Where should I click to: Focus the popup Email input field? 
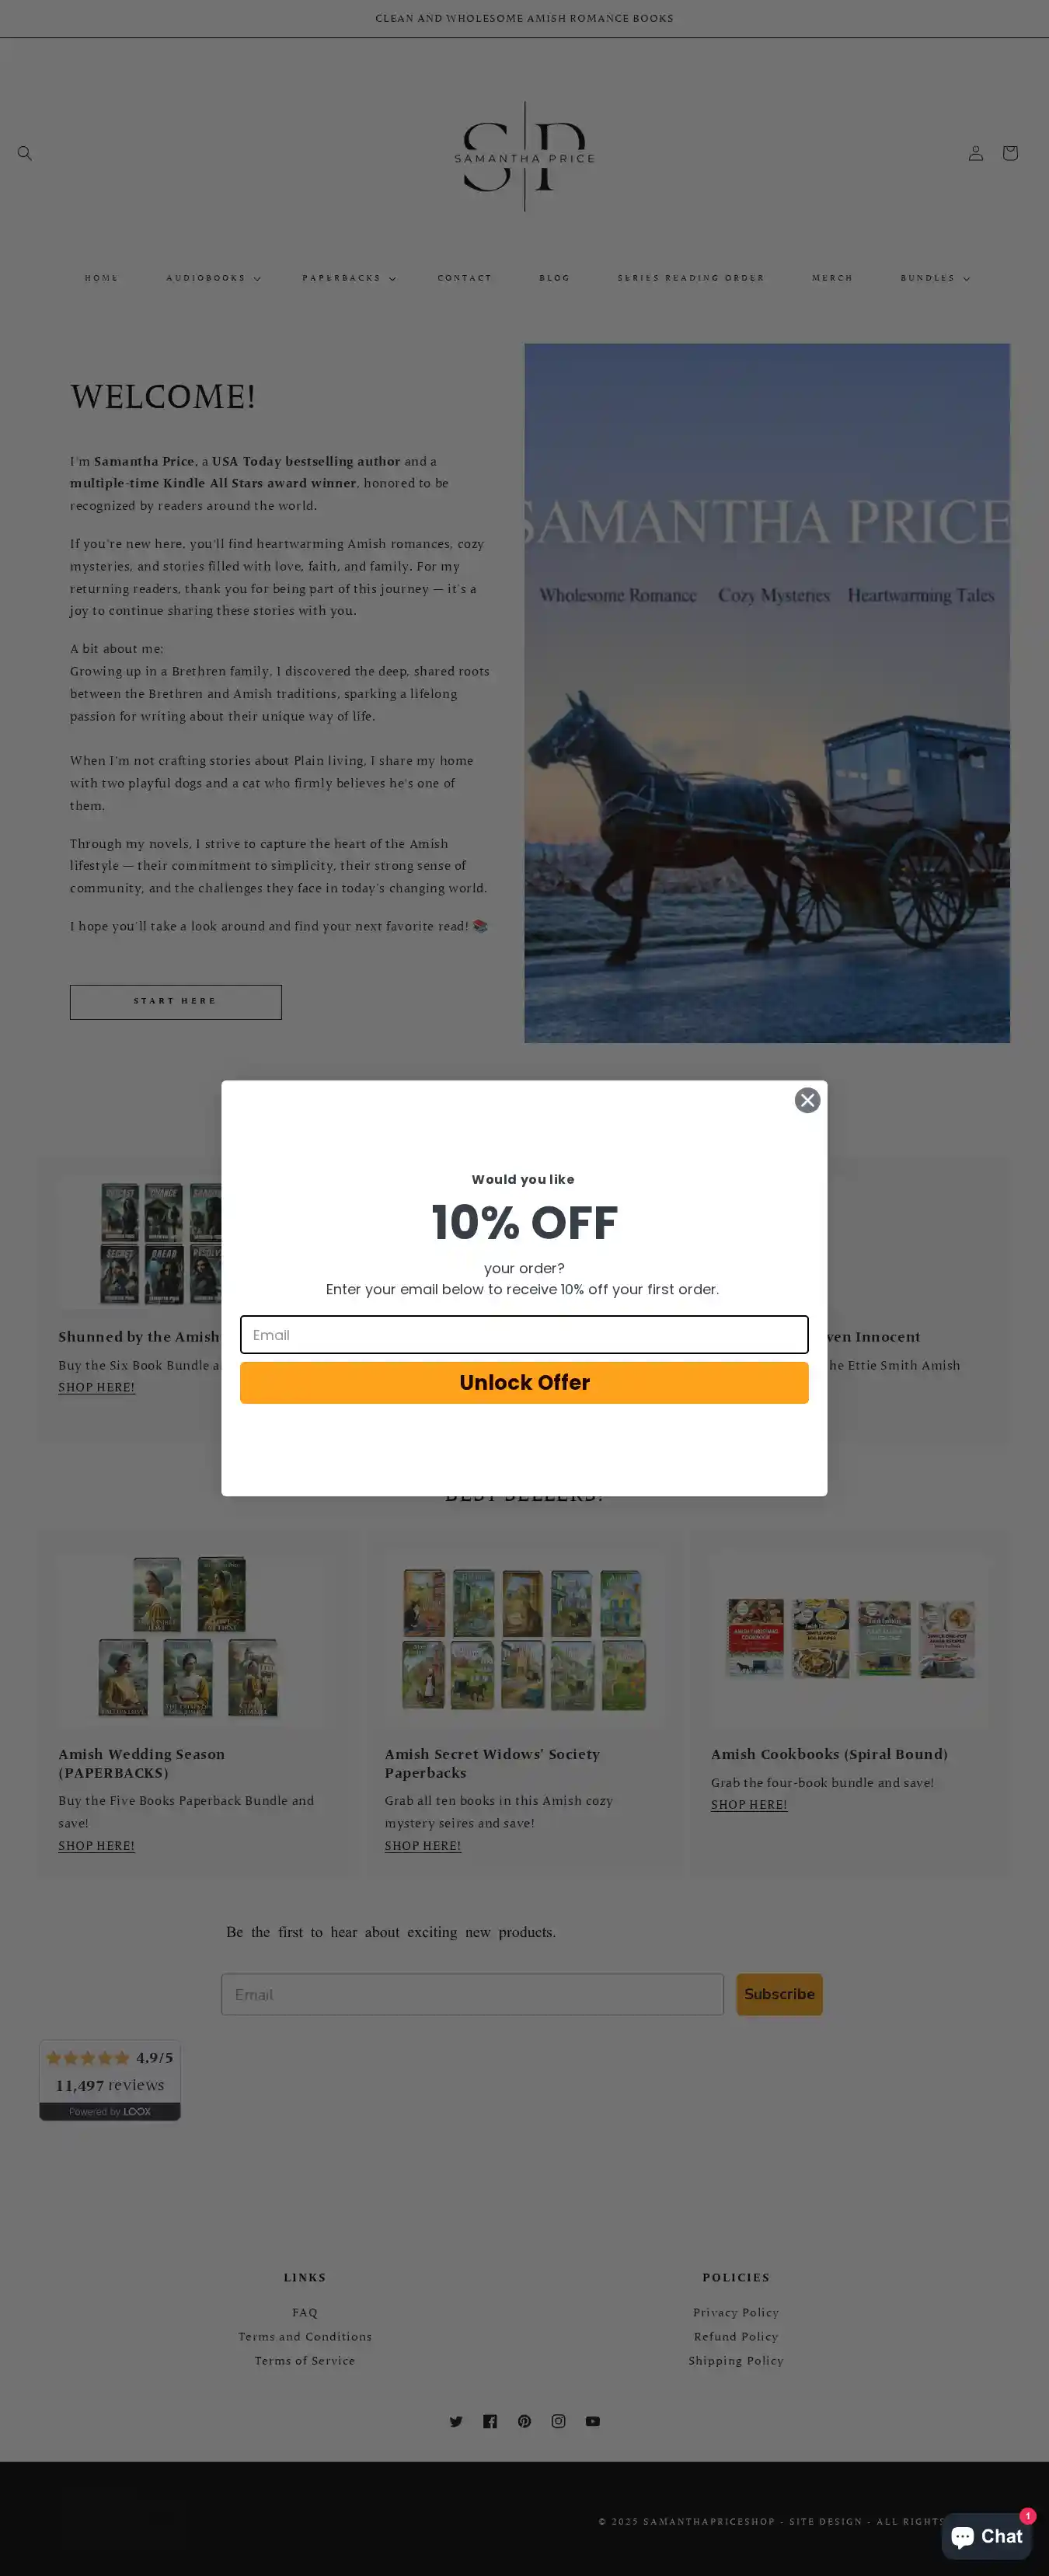[524, 1335]
